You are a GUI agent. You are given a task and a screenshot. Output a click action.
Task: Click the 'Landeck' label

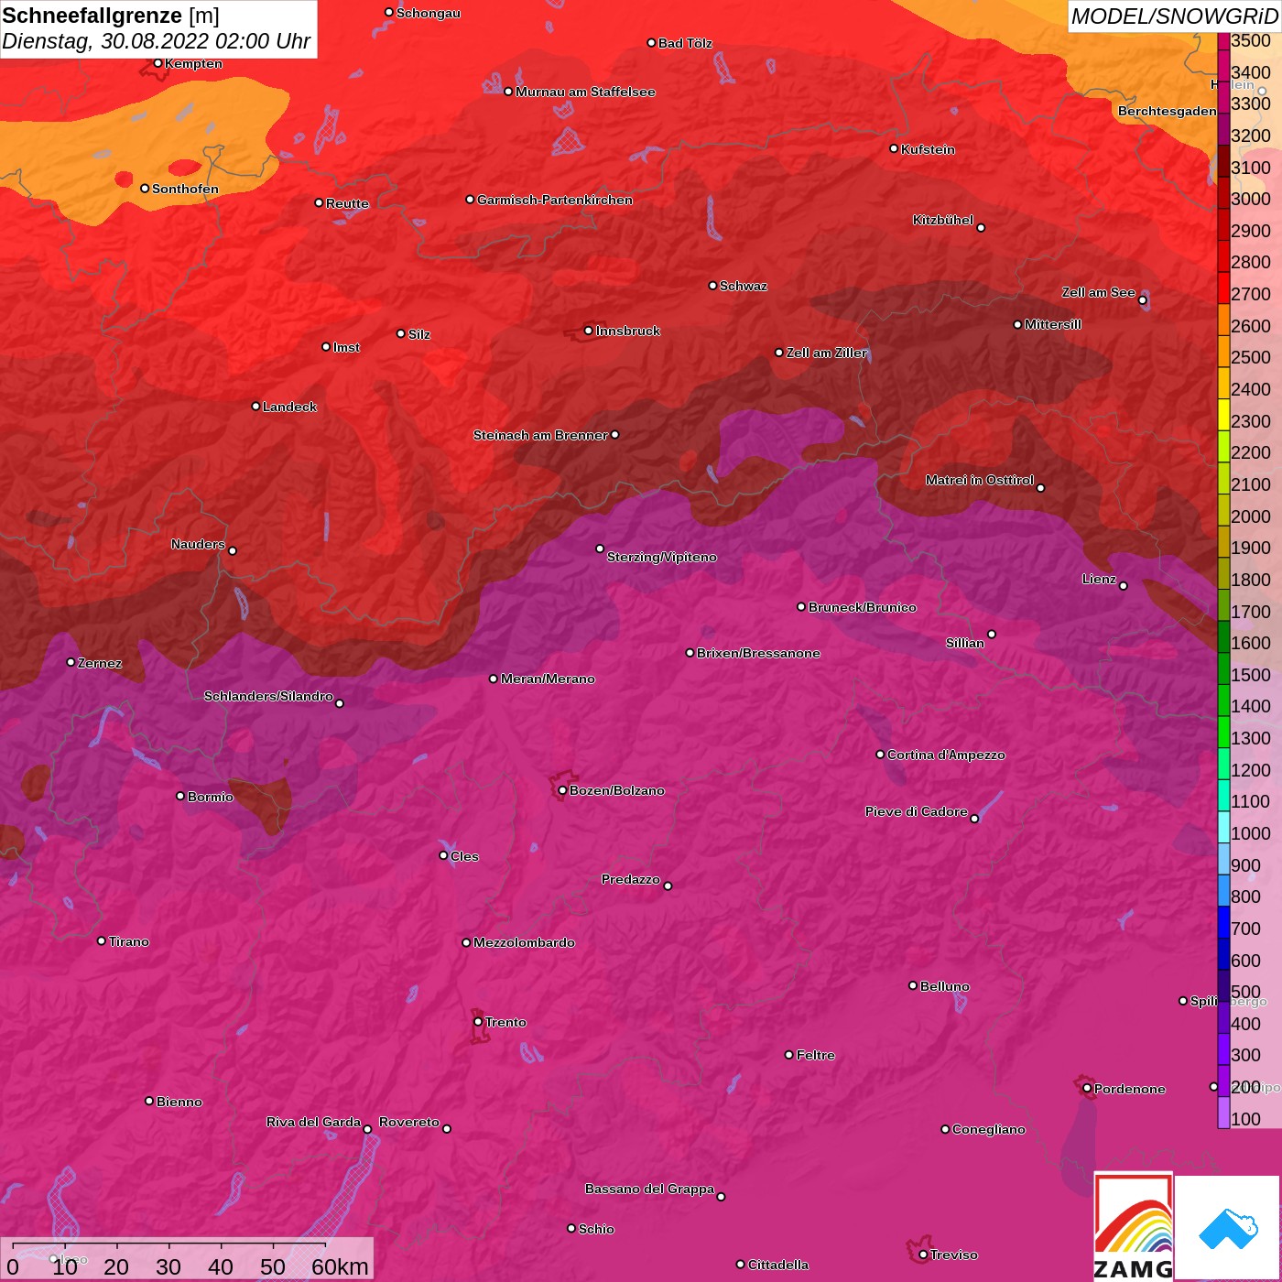pyautogui.click(x=289, y=407)
